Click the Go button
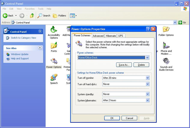The image size is (190, 128). [182, 23]
